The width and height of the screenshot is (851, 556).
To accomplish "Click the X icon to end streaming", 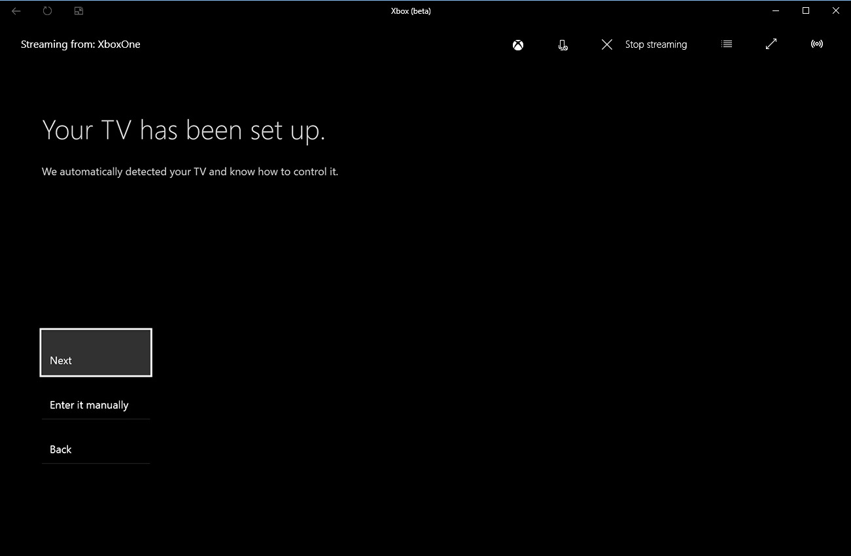I will tap(606, 44).
